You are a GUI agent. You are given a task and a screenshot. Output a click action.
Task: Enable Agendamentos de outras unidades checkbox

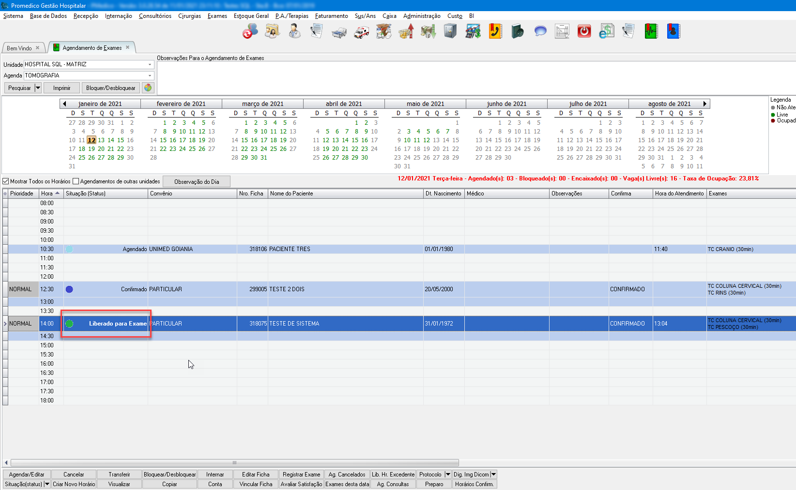[76, 181]
